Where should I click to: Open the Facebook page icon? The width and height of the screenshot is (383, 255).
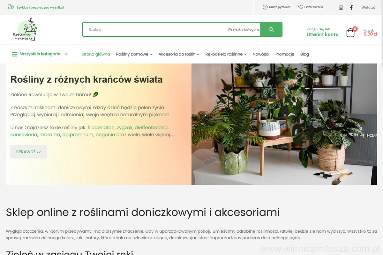[x=351, y=8]
